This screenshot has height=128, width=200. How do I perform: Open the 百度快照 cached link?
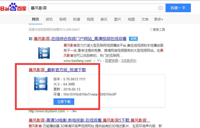(x=112, y=61)
